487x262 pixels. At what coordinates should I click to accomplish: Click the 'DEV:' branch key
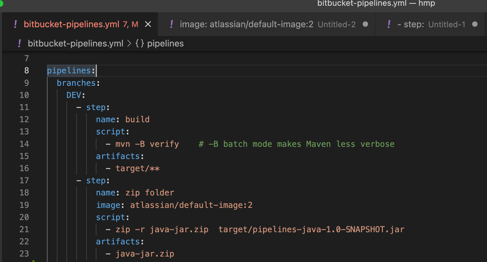click(76, 95)
